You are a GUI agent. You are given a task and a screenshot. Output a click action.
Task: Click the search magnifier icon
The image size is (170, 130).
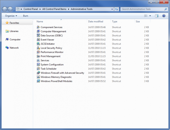(166, 9)
